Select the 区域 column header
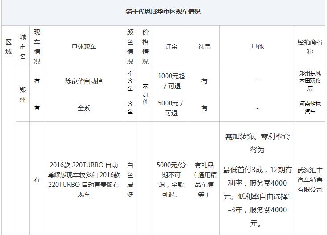Viewport: 327px width, 235px height. pos(8,47)
